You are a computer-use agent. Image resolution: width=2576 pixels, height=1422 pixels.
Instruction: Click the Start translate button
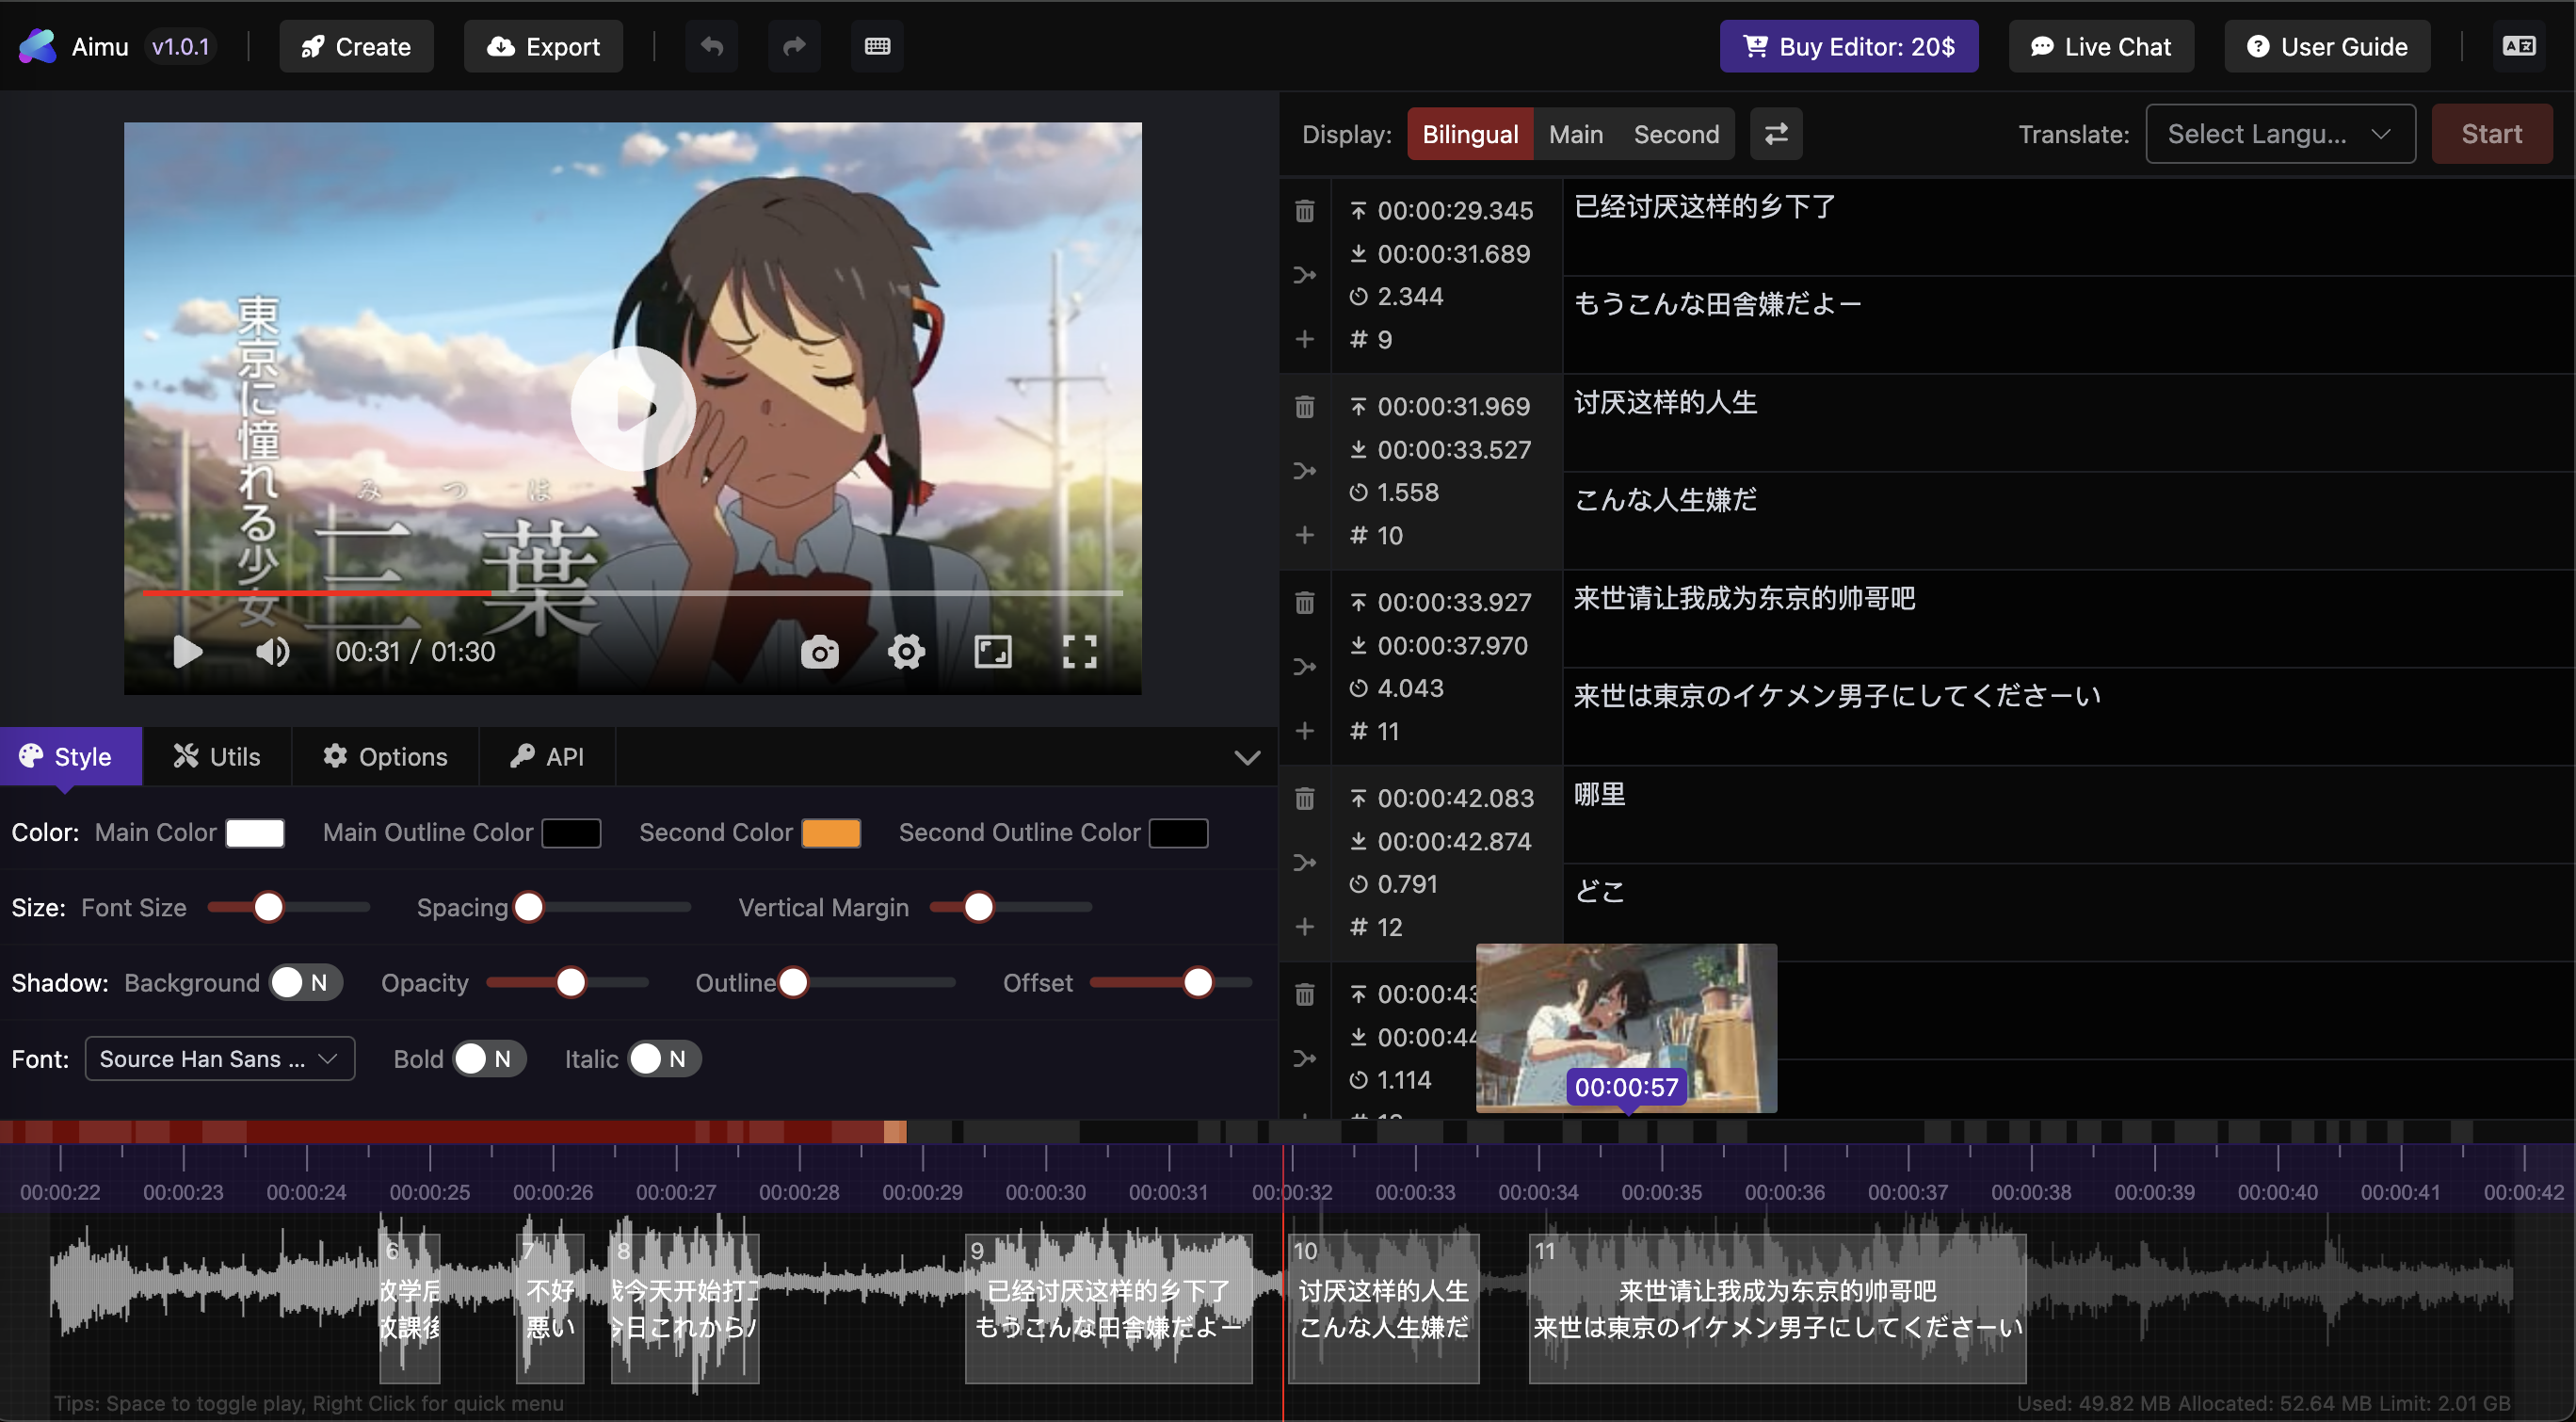coord(2491,134)
